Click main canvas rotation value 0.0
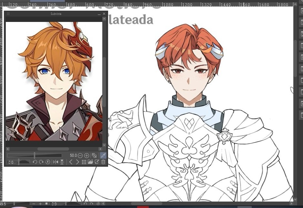303x208 pixels. click(x=54, y=204)
